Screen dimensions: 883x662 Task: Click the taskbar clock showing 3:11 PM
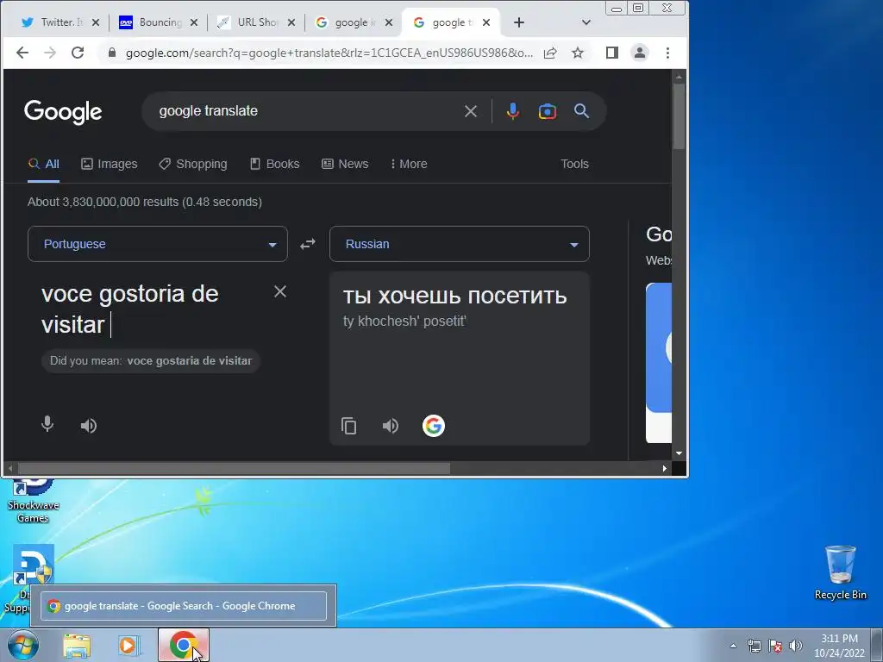pyautogui.click(x=839, y=646)
